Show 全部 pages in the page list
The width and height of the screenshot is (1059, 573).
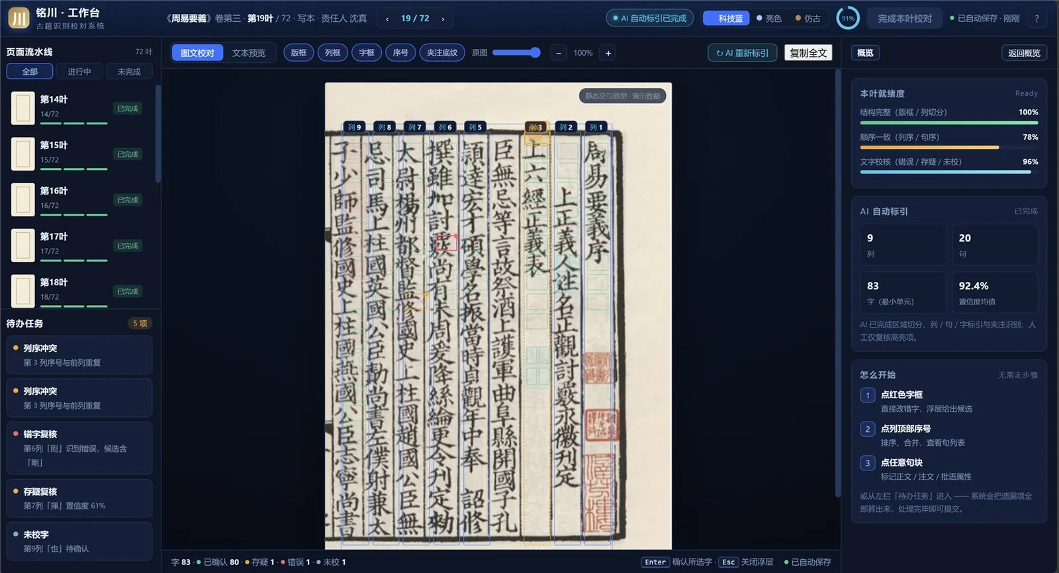pos(30,71)
